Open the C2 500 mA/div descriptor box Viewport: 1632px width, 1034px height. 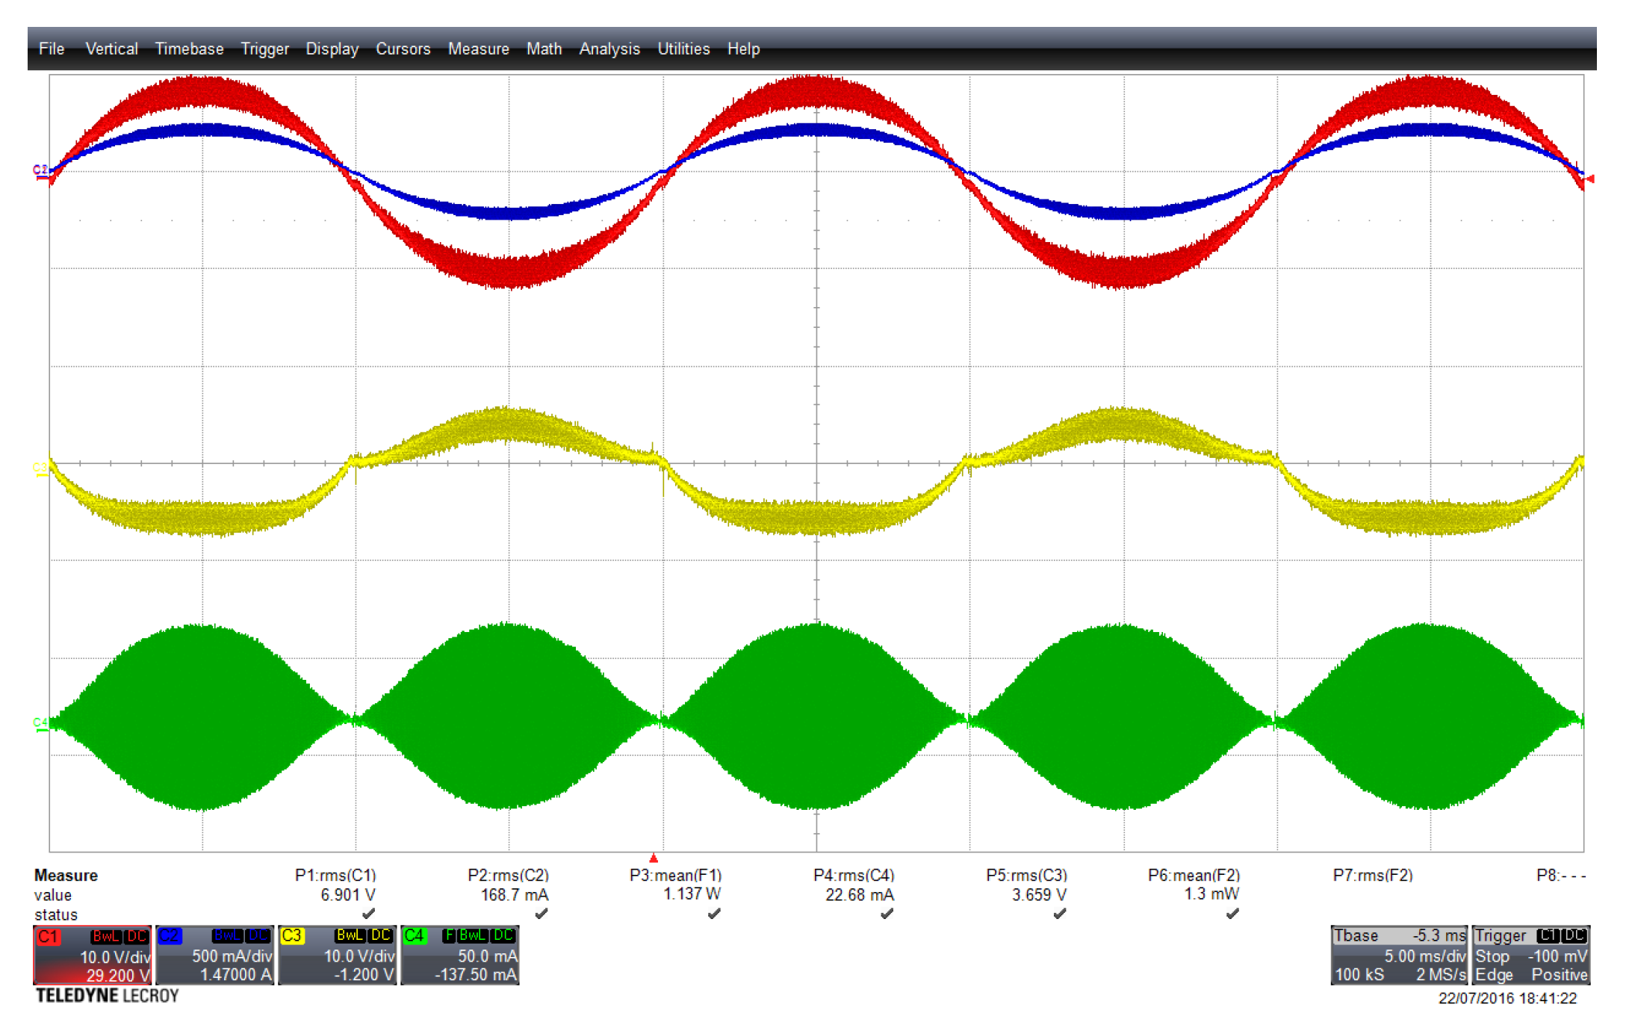(215, 956)
